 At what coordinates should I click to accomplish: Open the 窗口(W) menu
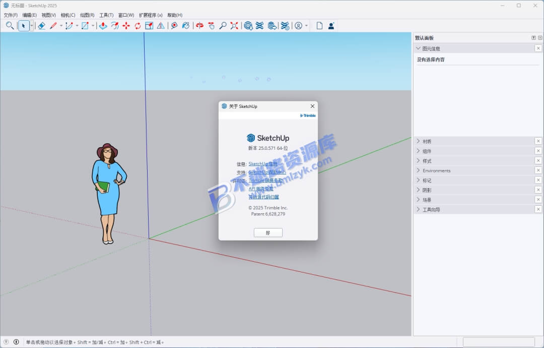(126, 15)
